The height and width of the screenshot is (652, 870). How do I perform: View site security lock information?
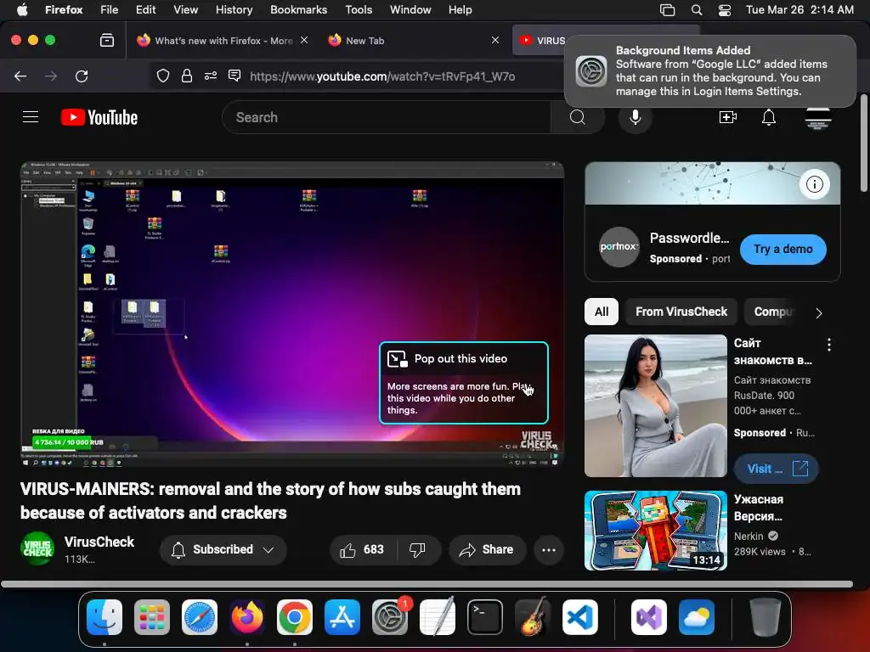(x=186, y=76)
